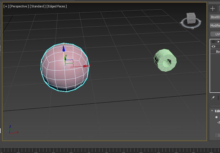220x153 pixels.
Task: Click the [+] viewport general menu
Action: coord(6,6)
